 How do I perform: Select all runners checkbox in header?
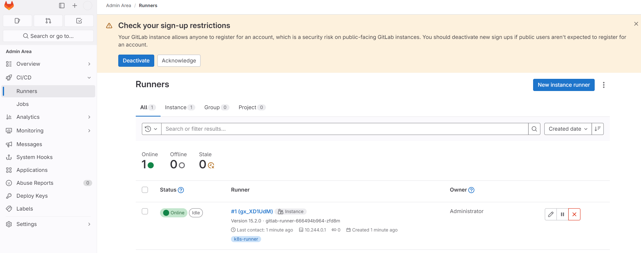click(x=145, y=190)
